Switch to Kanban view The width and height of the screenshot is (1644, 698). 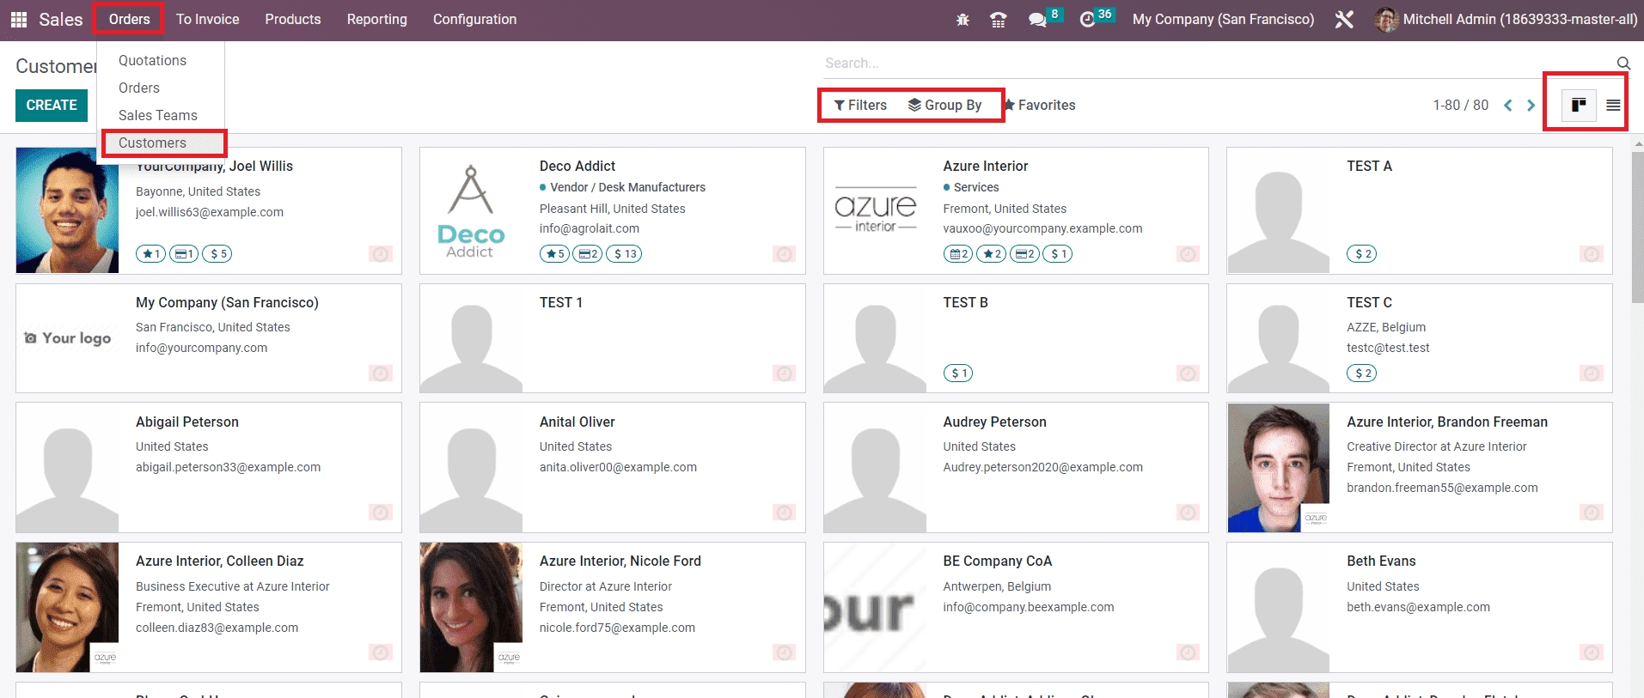point(1579,105)
